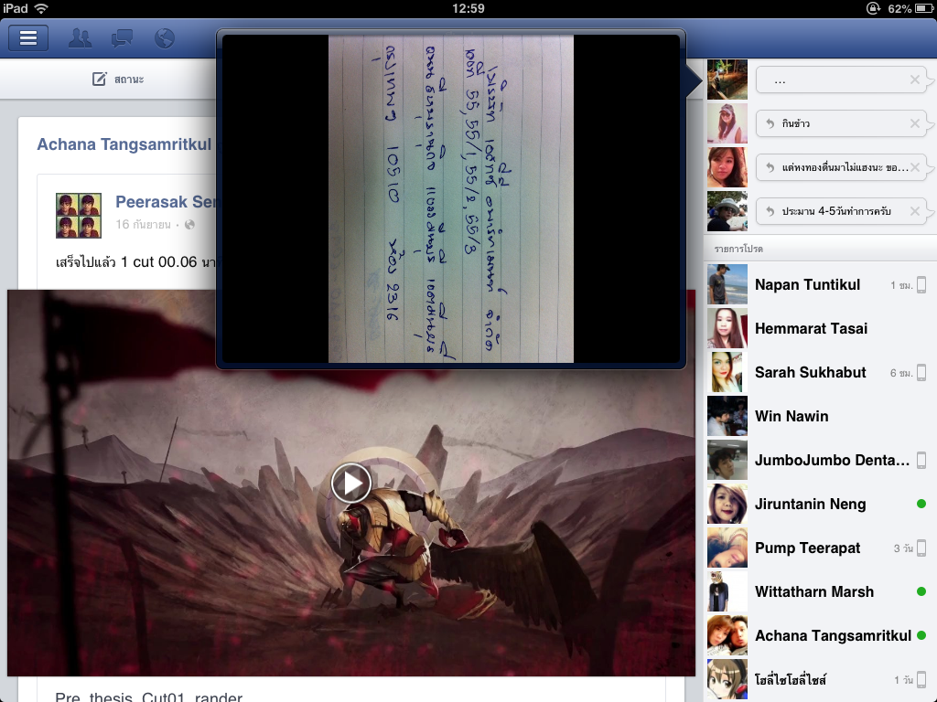The width and height of the screenshot is (937, 702).
Task: Open messages icon in top bar
Action: (122, 38)
